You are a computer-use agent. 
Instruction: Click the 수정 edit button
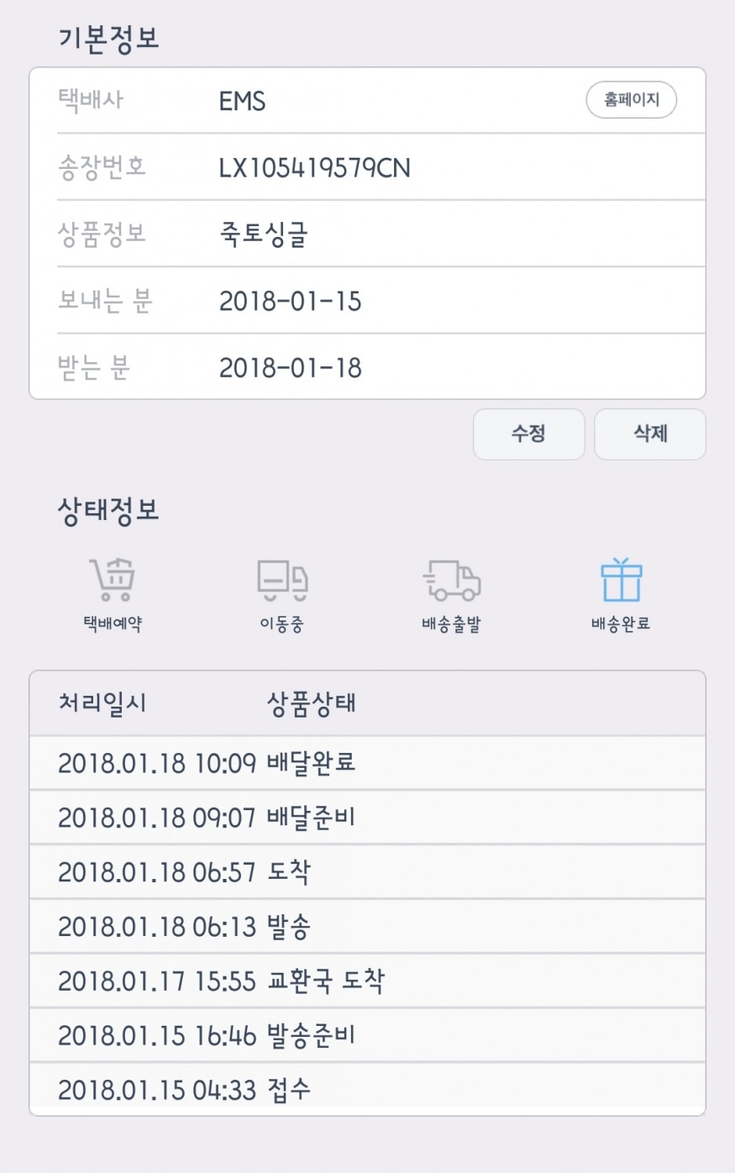(528, 434)
